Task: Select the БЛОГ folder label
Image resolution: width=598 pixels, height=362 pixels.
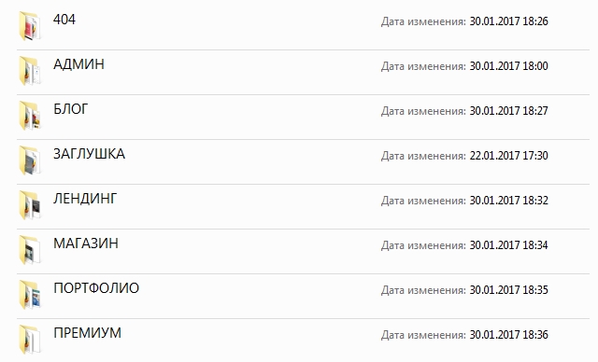Action: click(x=71, y=109)
